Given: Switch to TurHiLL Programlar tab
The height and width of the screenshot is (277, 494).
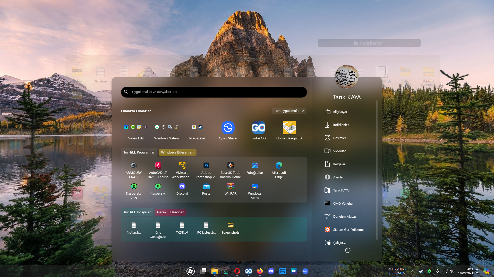Looking at the screenshot, I should (139, 152).
